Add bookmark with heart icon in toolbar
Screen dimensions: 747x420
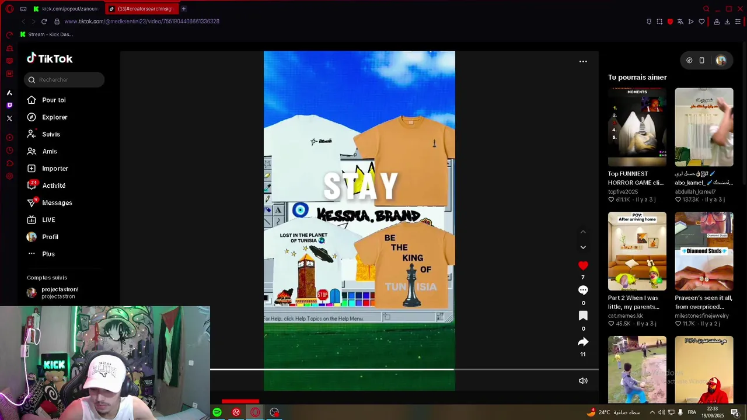click(x=701, y=22)
